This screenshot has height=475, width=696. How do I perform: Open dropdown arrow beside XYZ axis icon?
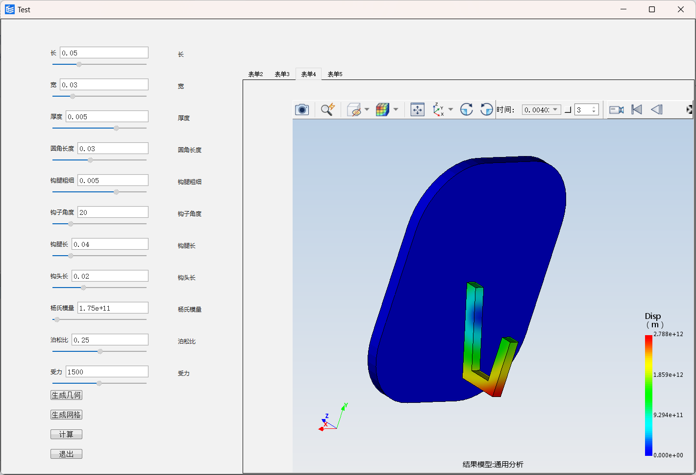coord(450,109)
